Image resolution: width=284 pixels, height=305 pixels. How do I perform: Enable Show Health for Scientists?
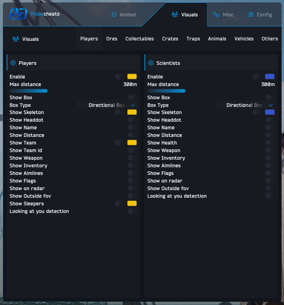tap(269, 143)
